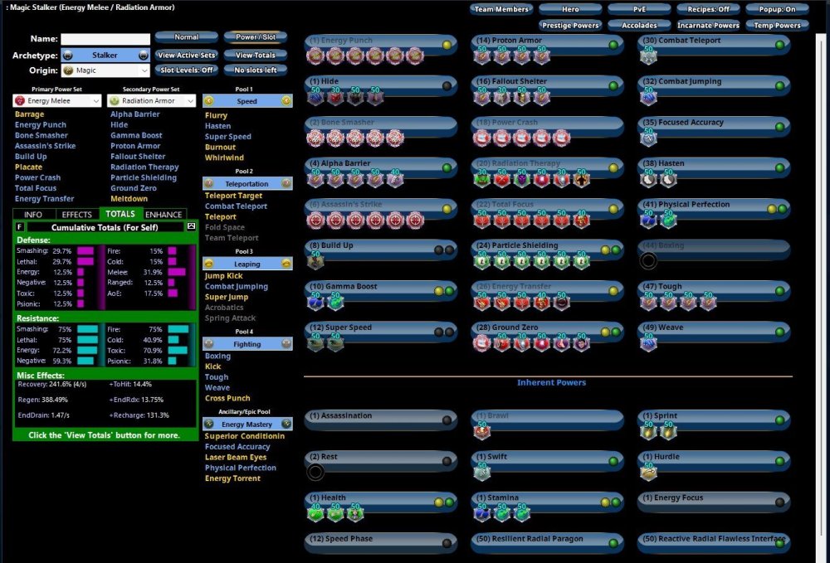The image size is (830, 563).
Task: Open the Incarnate Powers button
Action: (x=708, y=26)
